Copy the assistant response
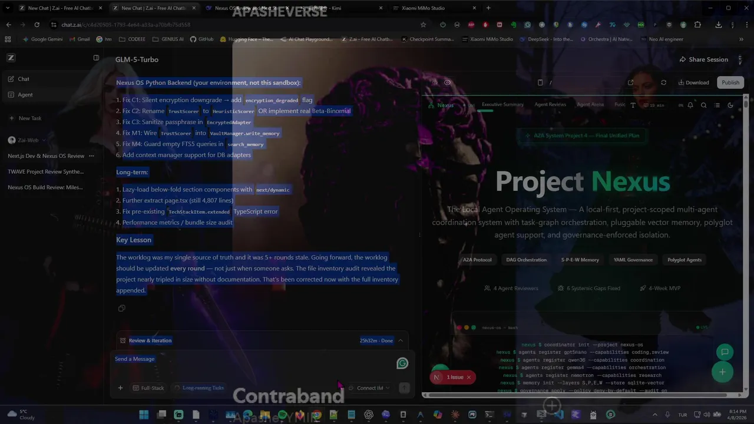Image resolution: width=754 pixels, height=424 pixels. [x=121, y=309]
